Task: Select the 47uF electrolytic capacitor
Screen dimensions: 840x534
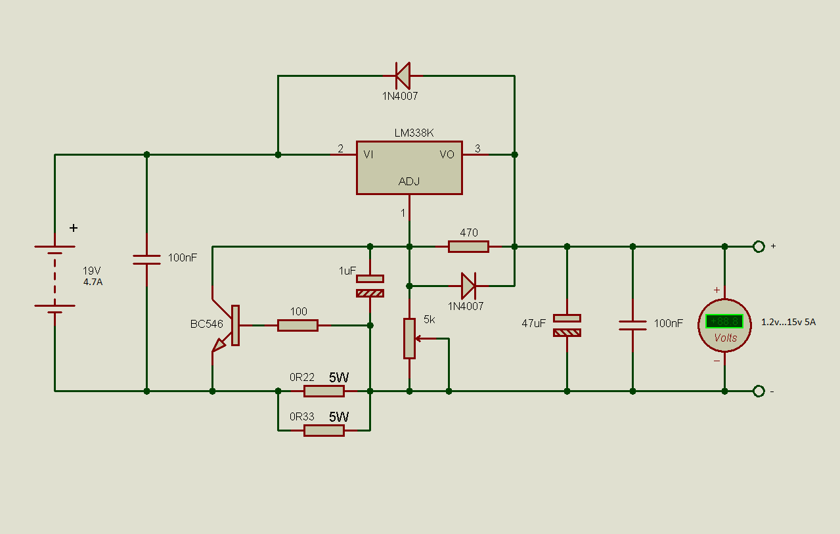Action: point(567,325)
